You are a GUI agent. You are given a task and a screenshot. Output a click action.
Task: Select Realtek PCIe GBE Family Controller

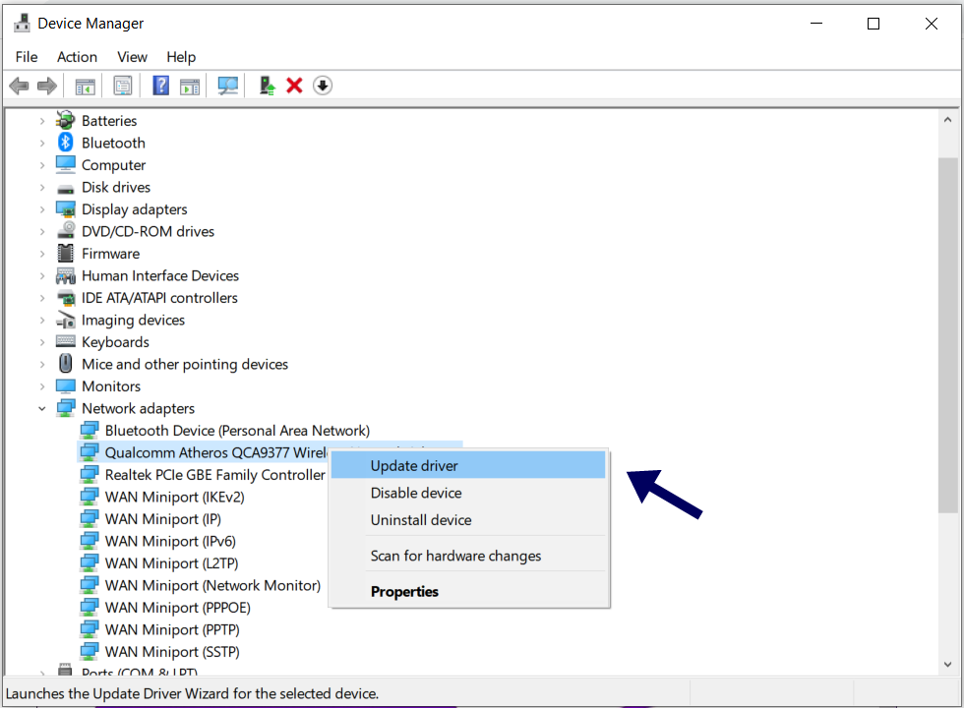[x=214, y=475]
